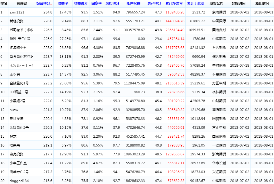Select manager 吃果果
Viewport: 274px width, 184px height.
(15, 145)
